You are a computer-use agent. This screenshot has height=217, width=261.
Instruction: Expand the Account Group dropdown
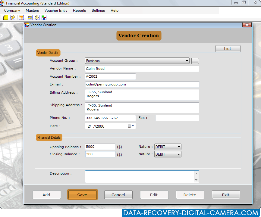click(x=187, y=61)
